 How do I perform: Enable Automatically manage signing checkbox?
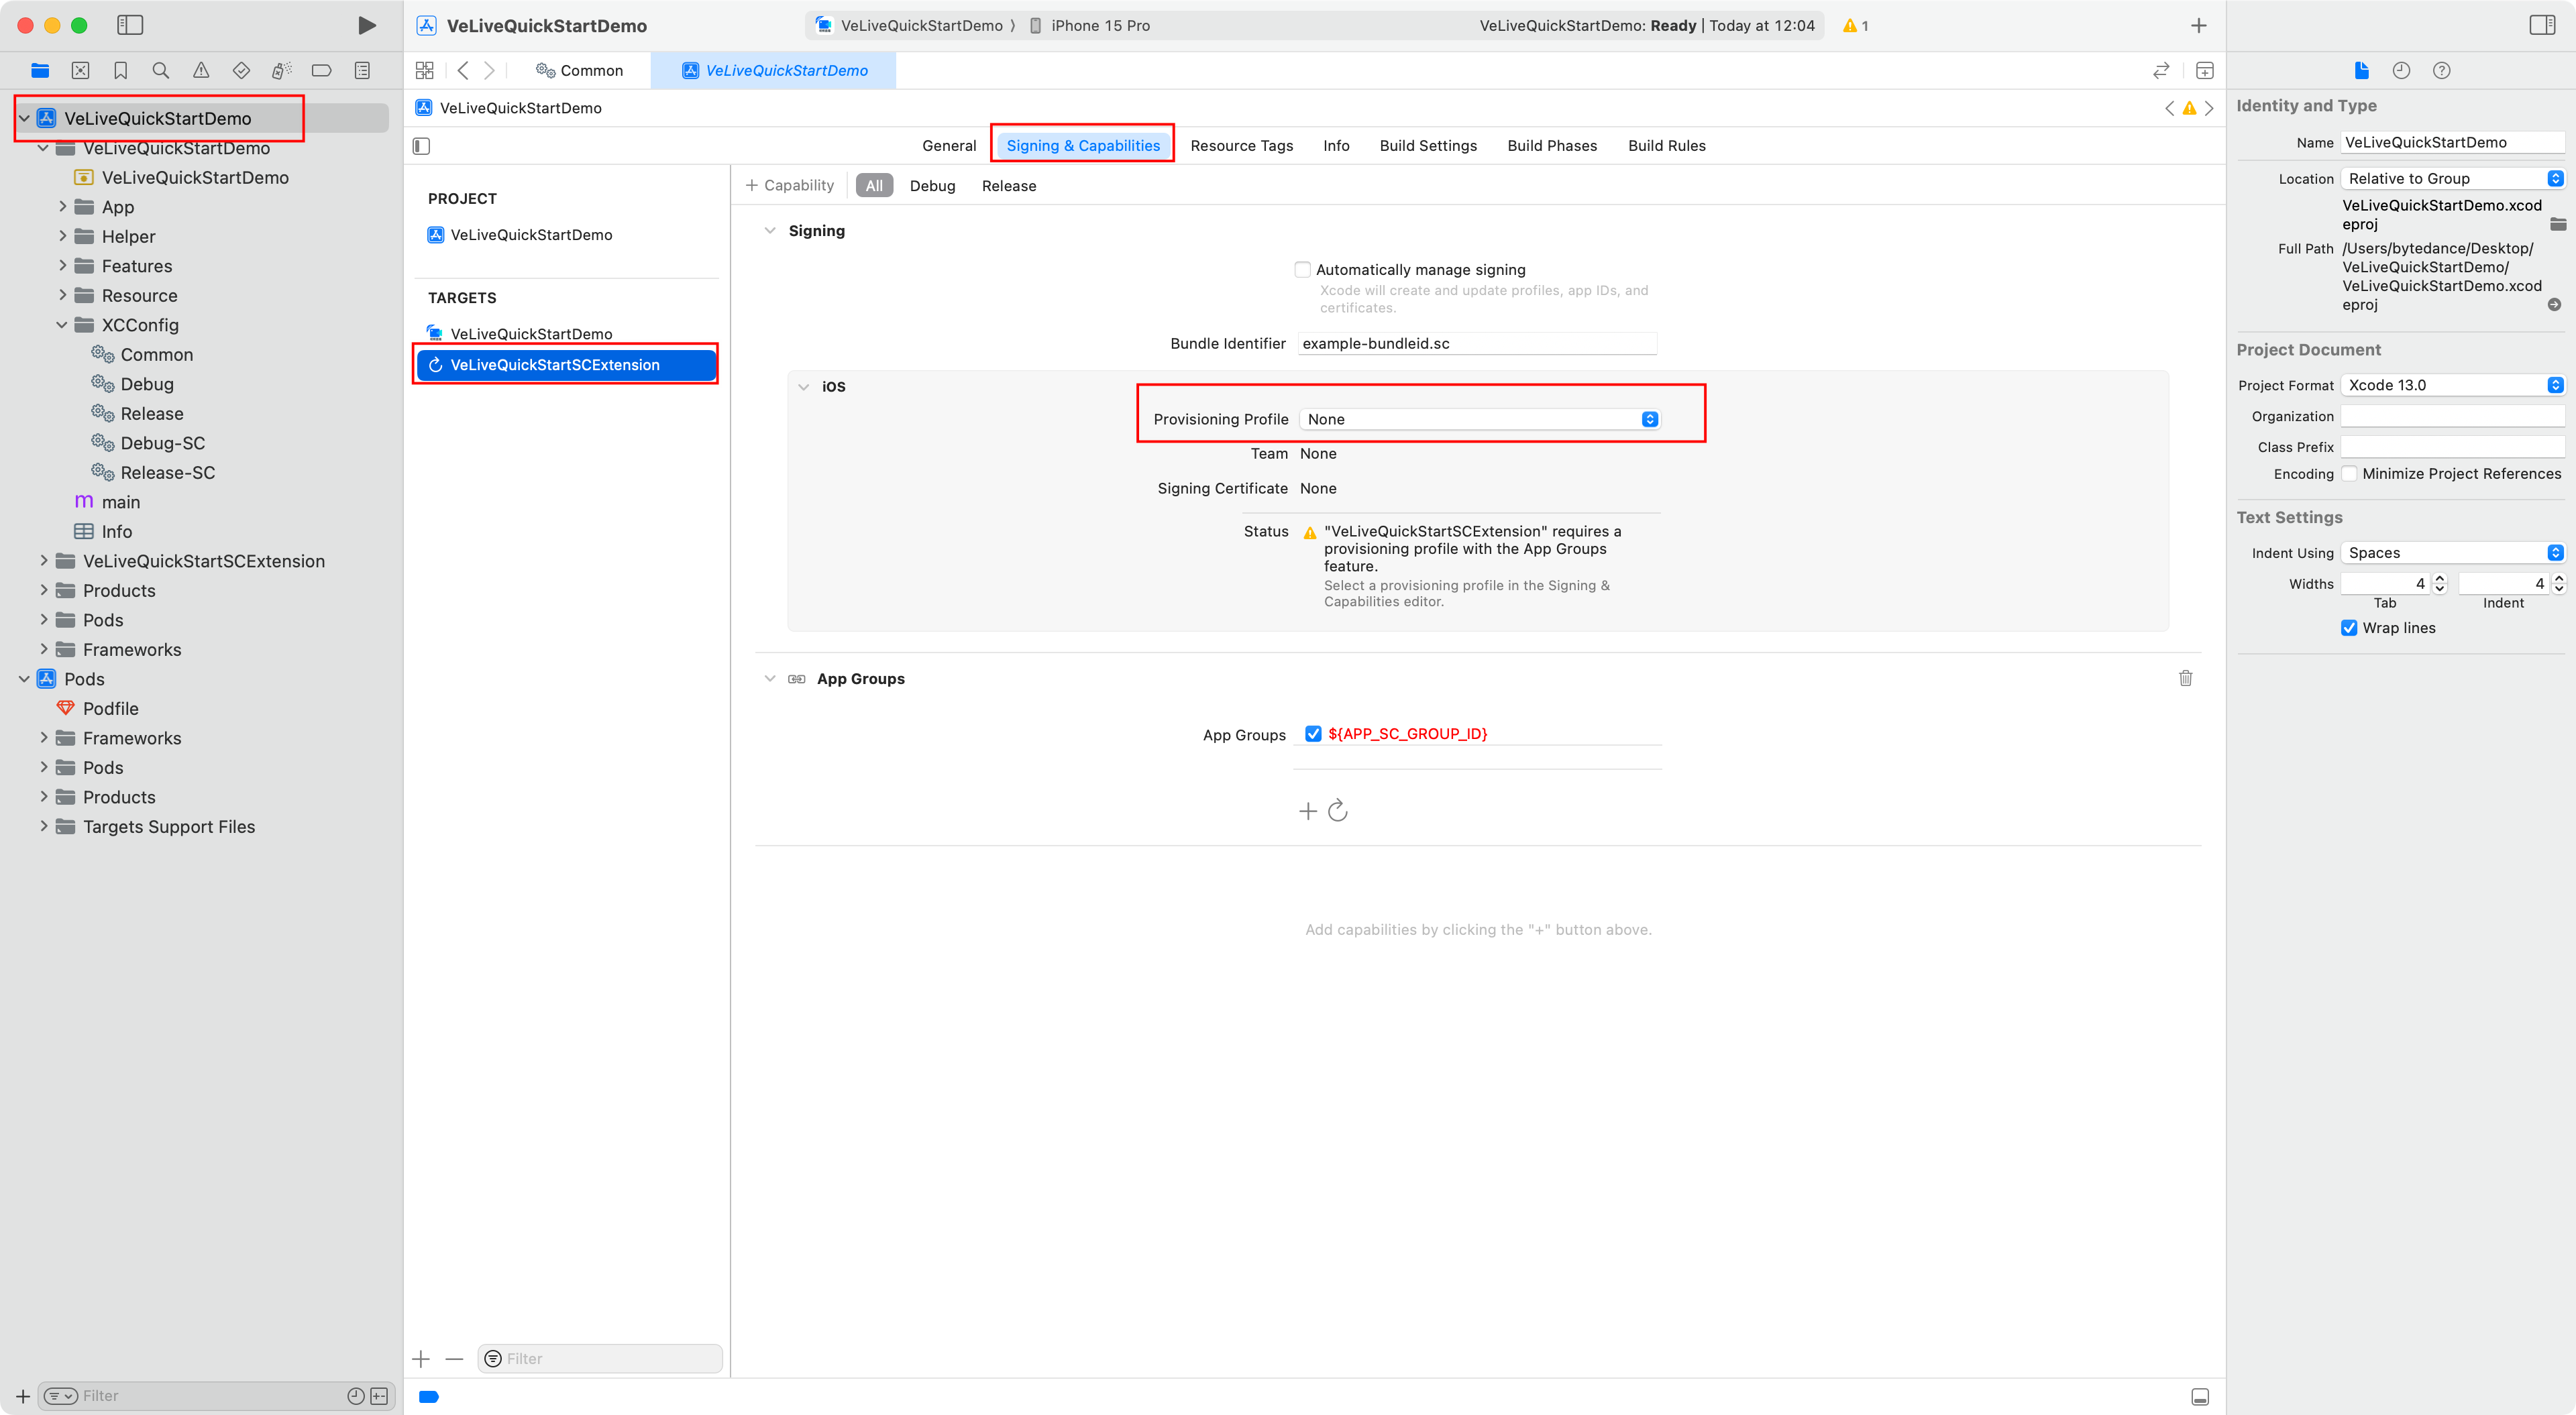coord(1302,269)
